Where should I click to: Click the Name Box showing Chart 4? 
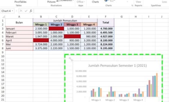[x=6, y=11]
